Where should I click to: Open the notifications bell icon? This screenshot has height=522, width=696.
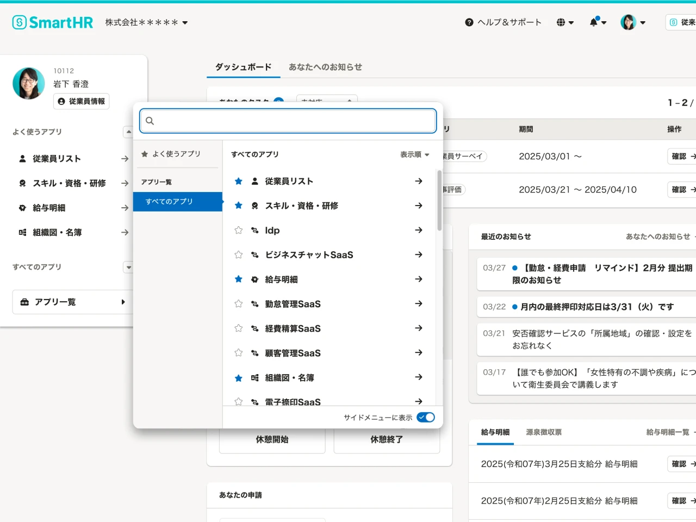pyautogui.click(x=594, y=22)
